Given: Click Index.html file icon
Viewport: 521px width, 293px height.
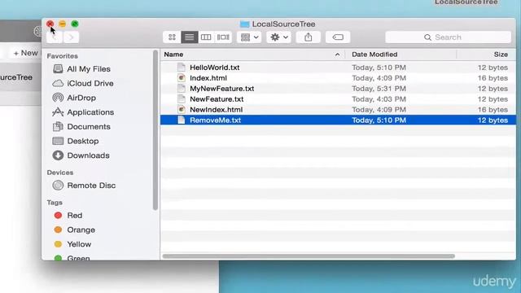Looking at the screenshot, I should click(181, 78).
